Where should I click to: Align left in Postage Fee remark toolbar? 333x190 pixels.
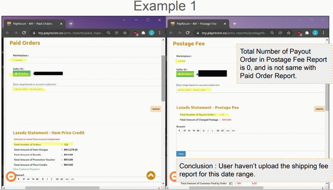pos(185,131)
